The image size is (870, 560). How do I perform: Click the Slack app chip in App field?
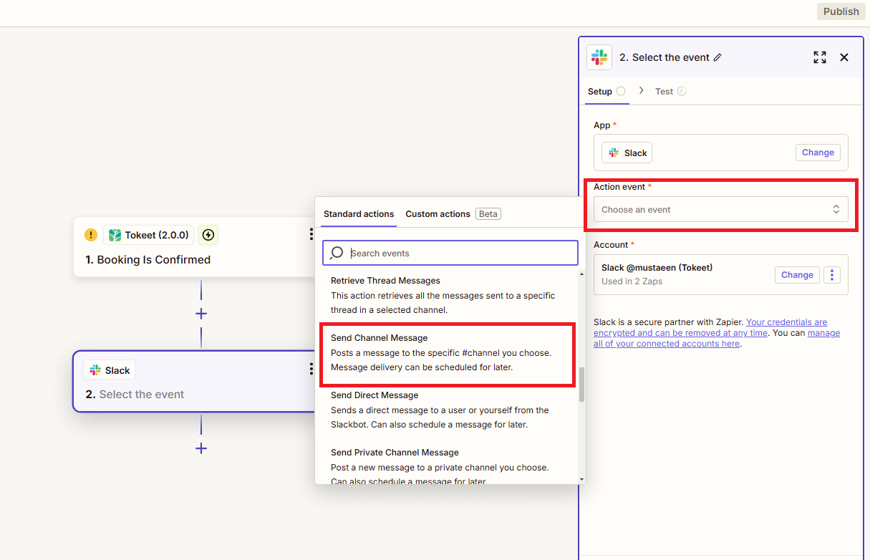[x=627, y=153]
